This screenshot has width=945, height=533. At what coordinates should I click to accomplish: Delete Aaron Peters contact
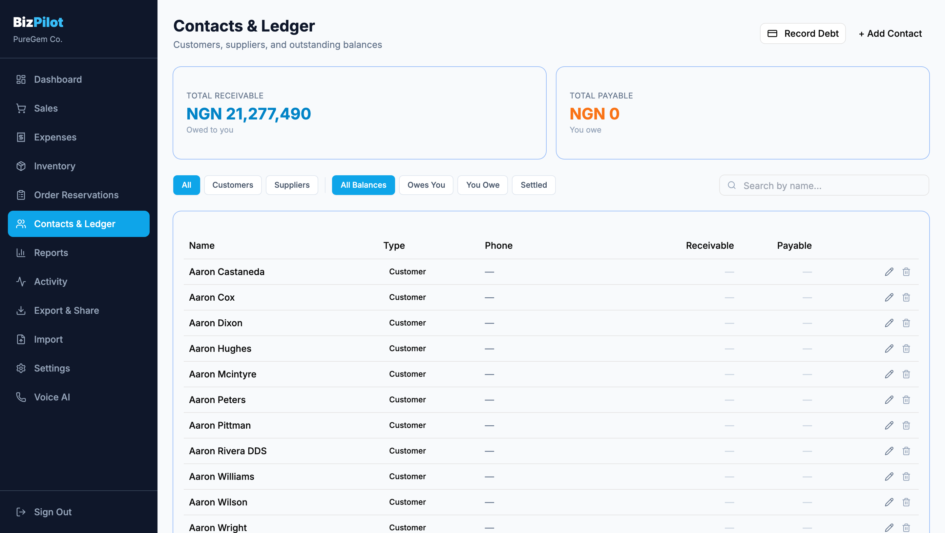pyautogui.click(x=906, y=400)
